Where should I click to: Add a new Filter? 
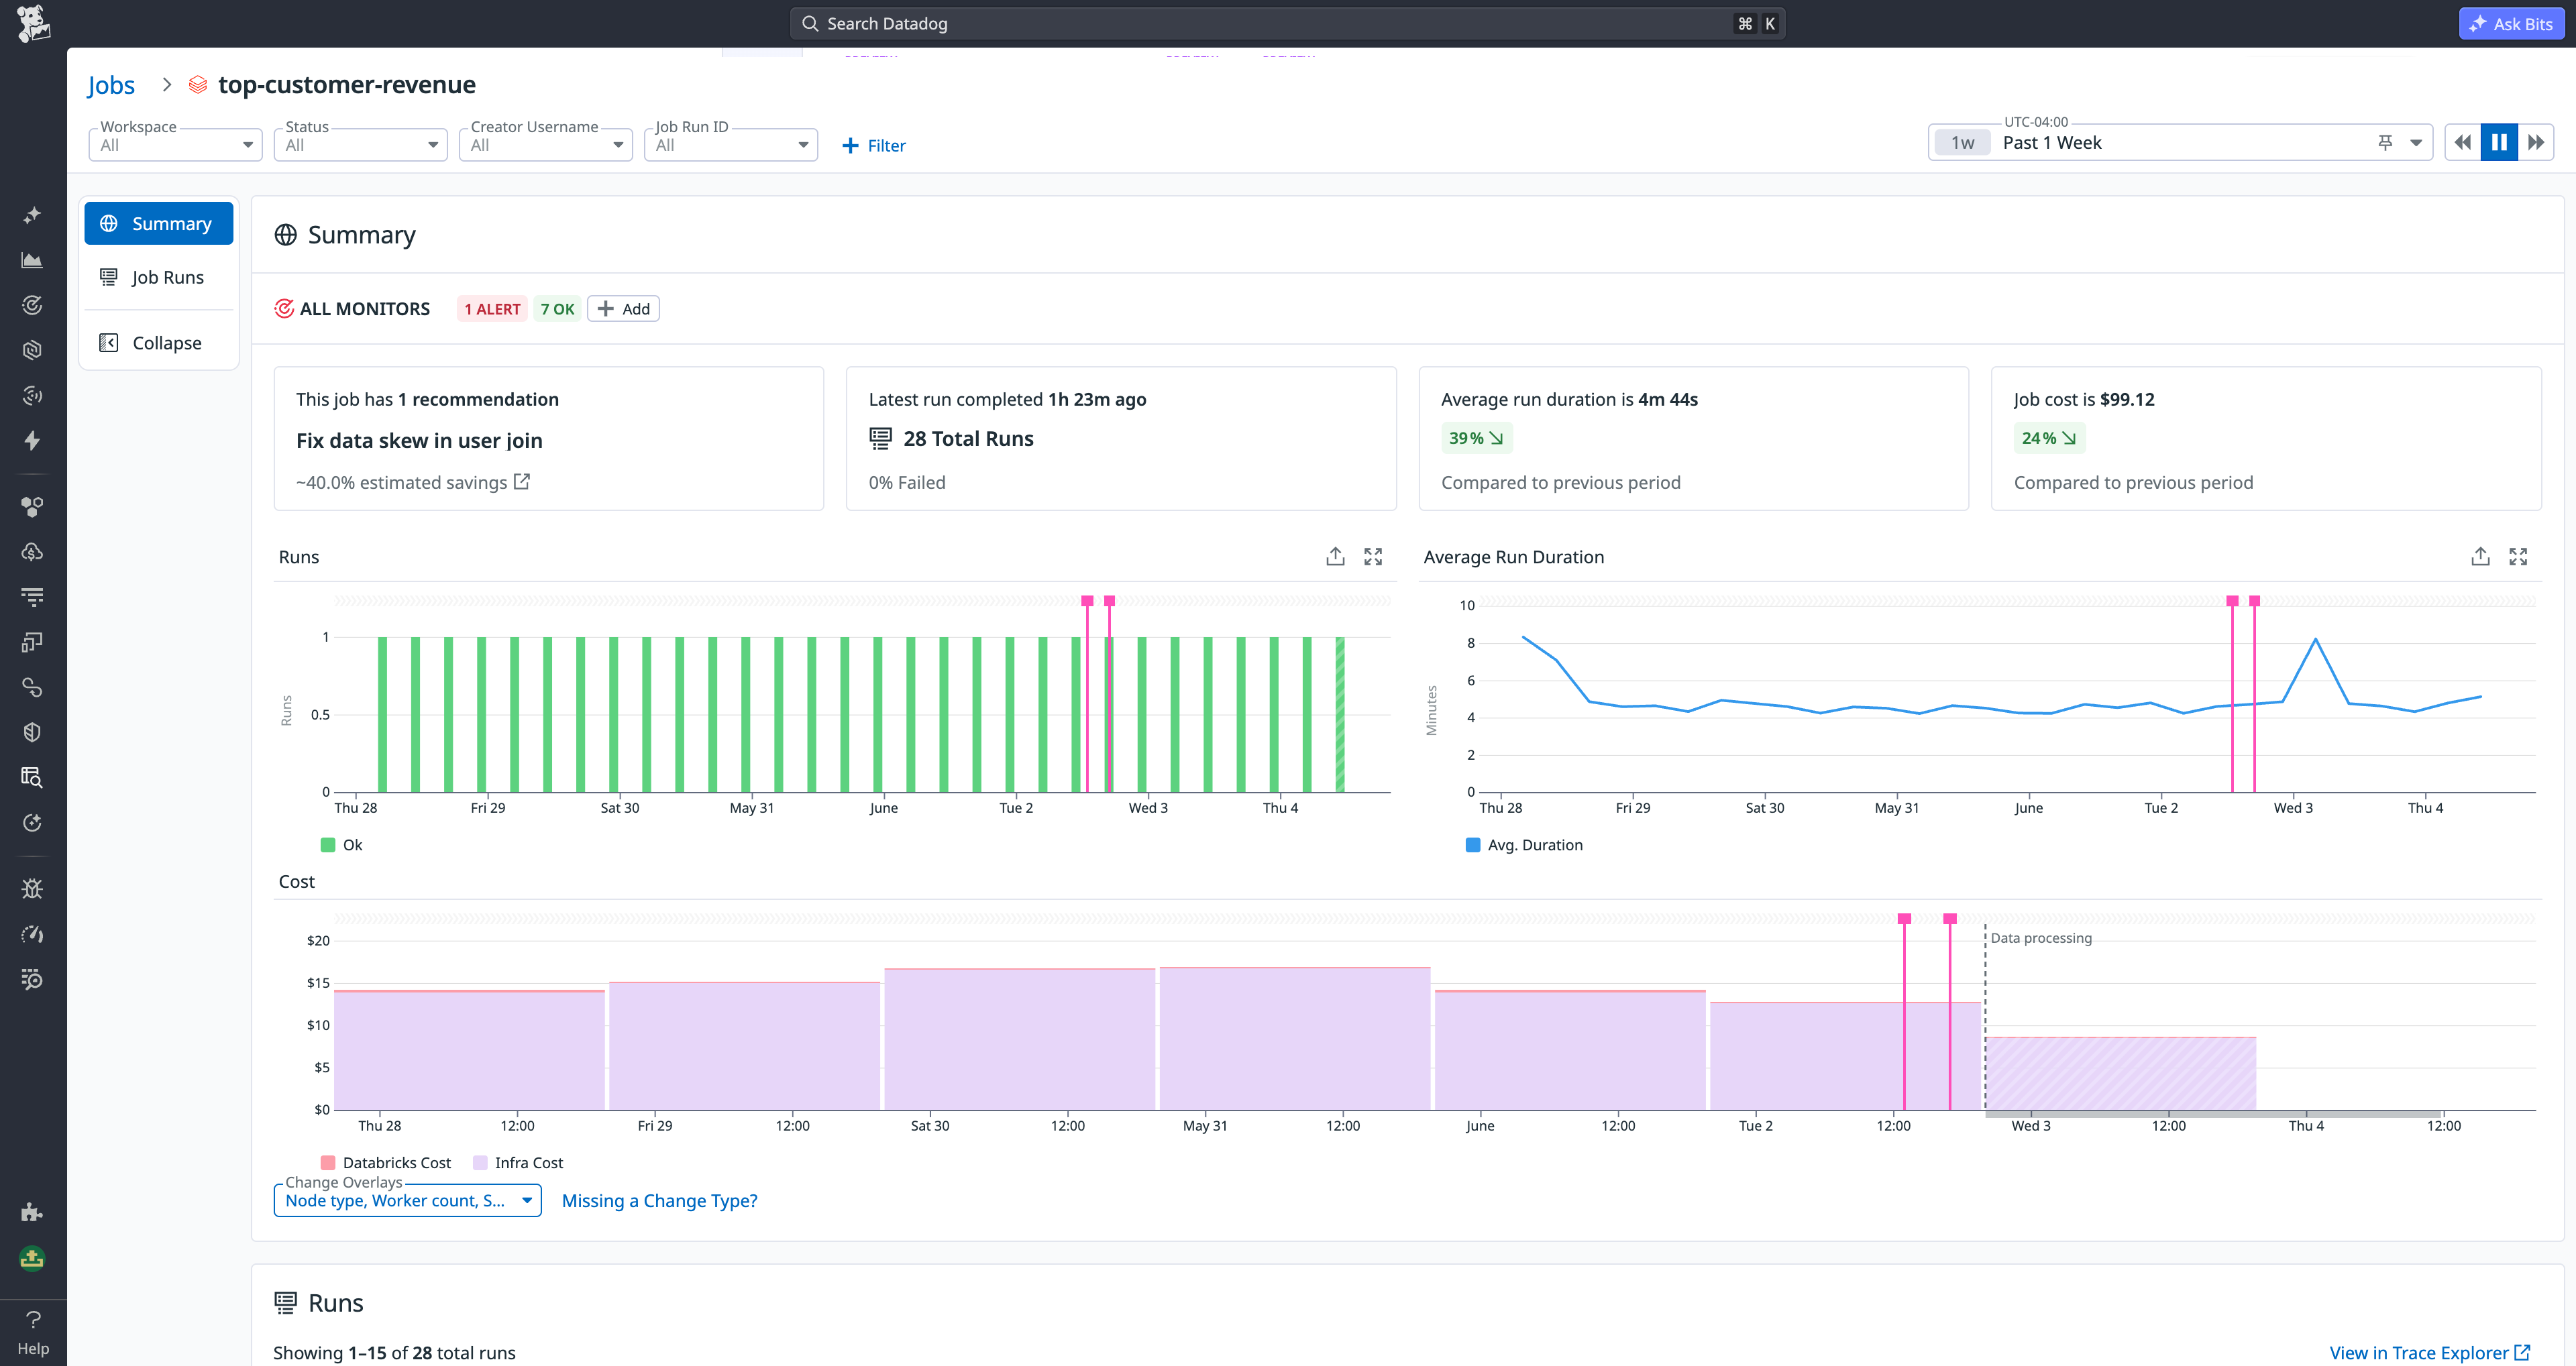(x=874, y=145)
